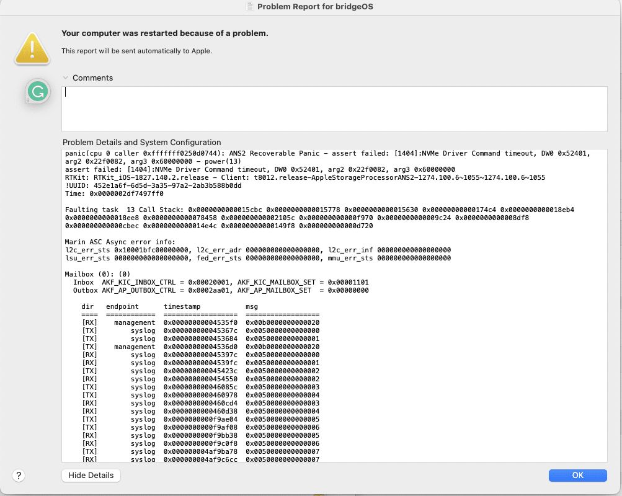
Task: Click the [RX] syslog 0x0000000000460cd4 row
Action: 201,403
